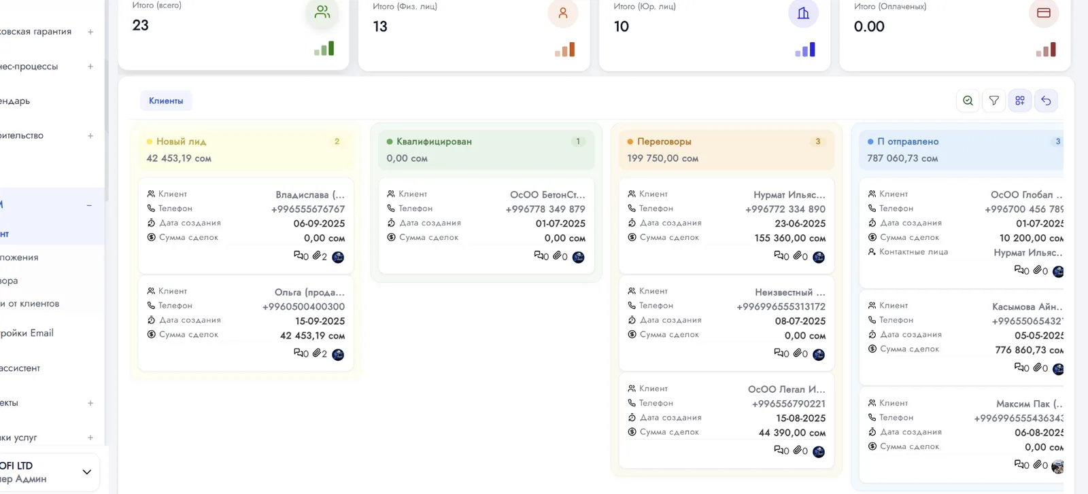1088x494 pixels.
Task: Click the person icon on Итого (Физ. лиц) card
Action: click(x=563, y=12)
